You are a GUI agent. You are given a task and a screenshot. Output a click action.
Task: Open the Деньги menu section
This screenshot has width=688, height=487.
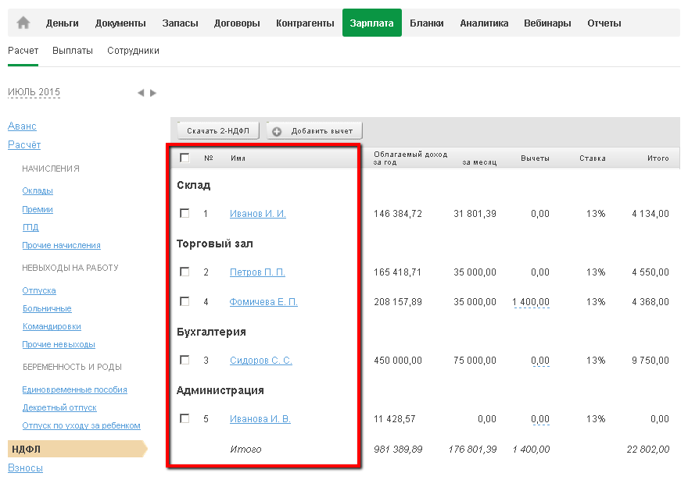tap(62, 23)
